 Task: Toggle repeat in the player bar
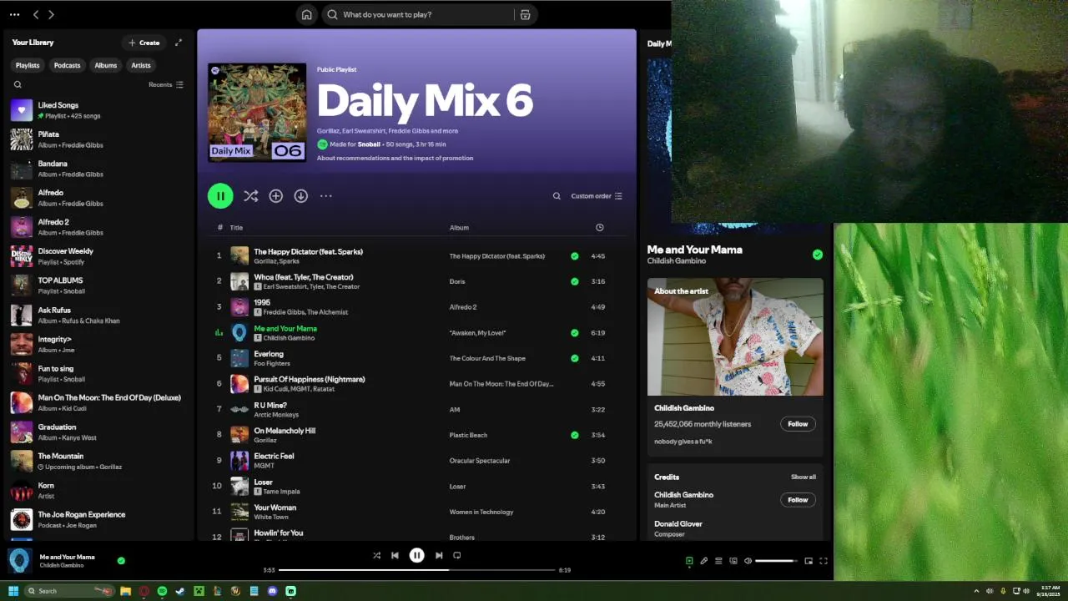point(456,555)
